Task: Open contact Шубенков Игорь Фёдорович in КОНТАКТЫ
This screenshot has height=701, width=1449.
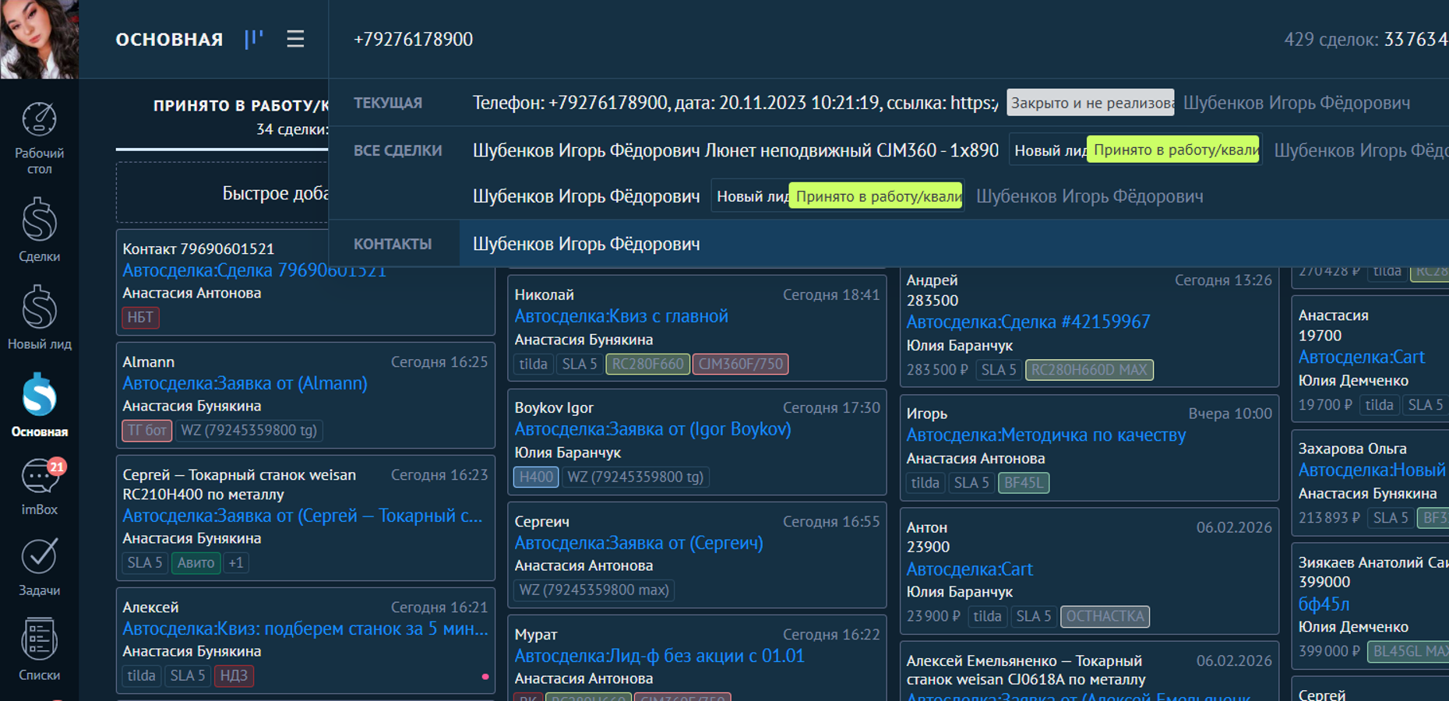Action: point(586,244)
